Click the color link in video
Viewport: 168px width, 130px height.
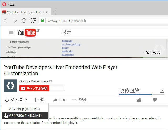[65, 48]
